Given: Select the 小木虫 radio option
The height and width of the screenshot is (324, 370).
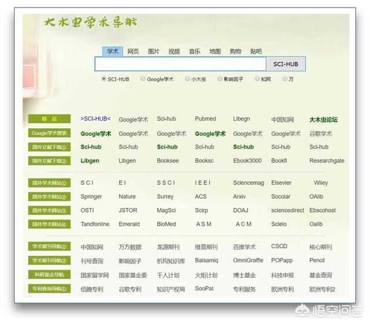Looking at the screenshot, I should [187, 79].
